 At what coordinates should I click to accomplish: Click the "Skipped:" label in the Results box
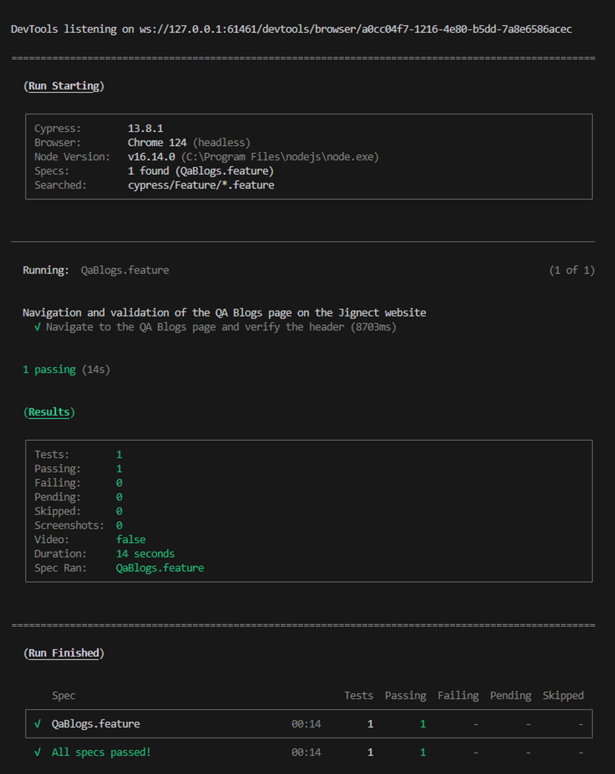point(58,511)
